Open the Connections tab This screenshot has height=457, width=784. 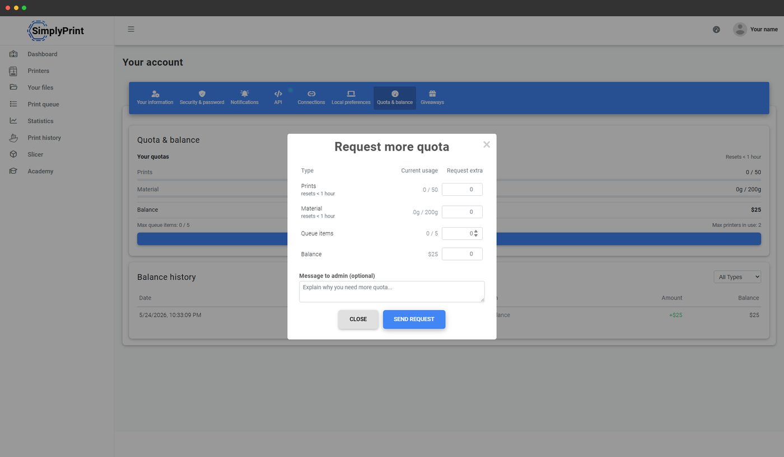(311, 98)
